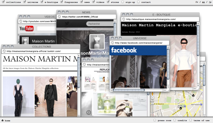Click store house marker at top of map
The height and width of the screenshot is (123, 213).
pos(193,95)
